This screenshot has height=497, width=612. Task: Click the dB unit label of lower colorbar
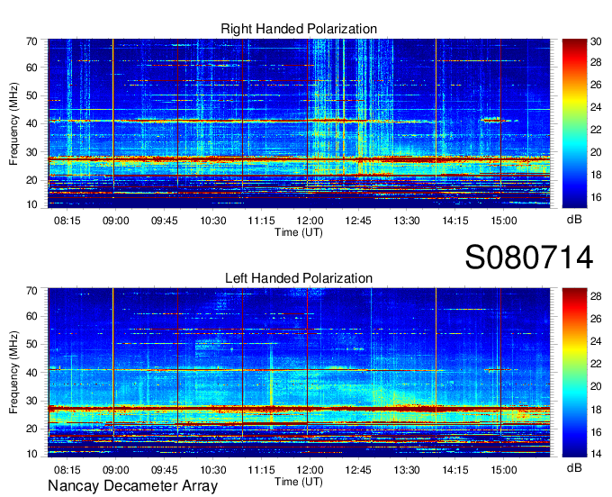(x=574, y=468)
